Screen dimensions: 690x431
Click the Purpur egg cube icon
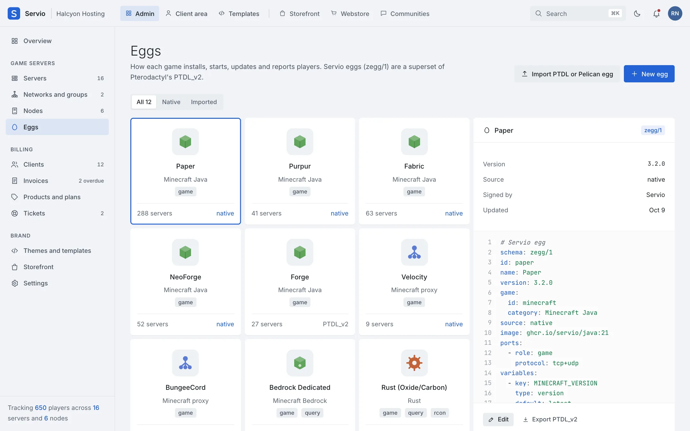coord(300,142)
